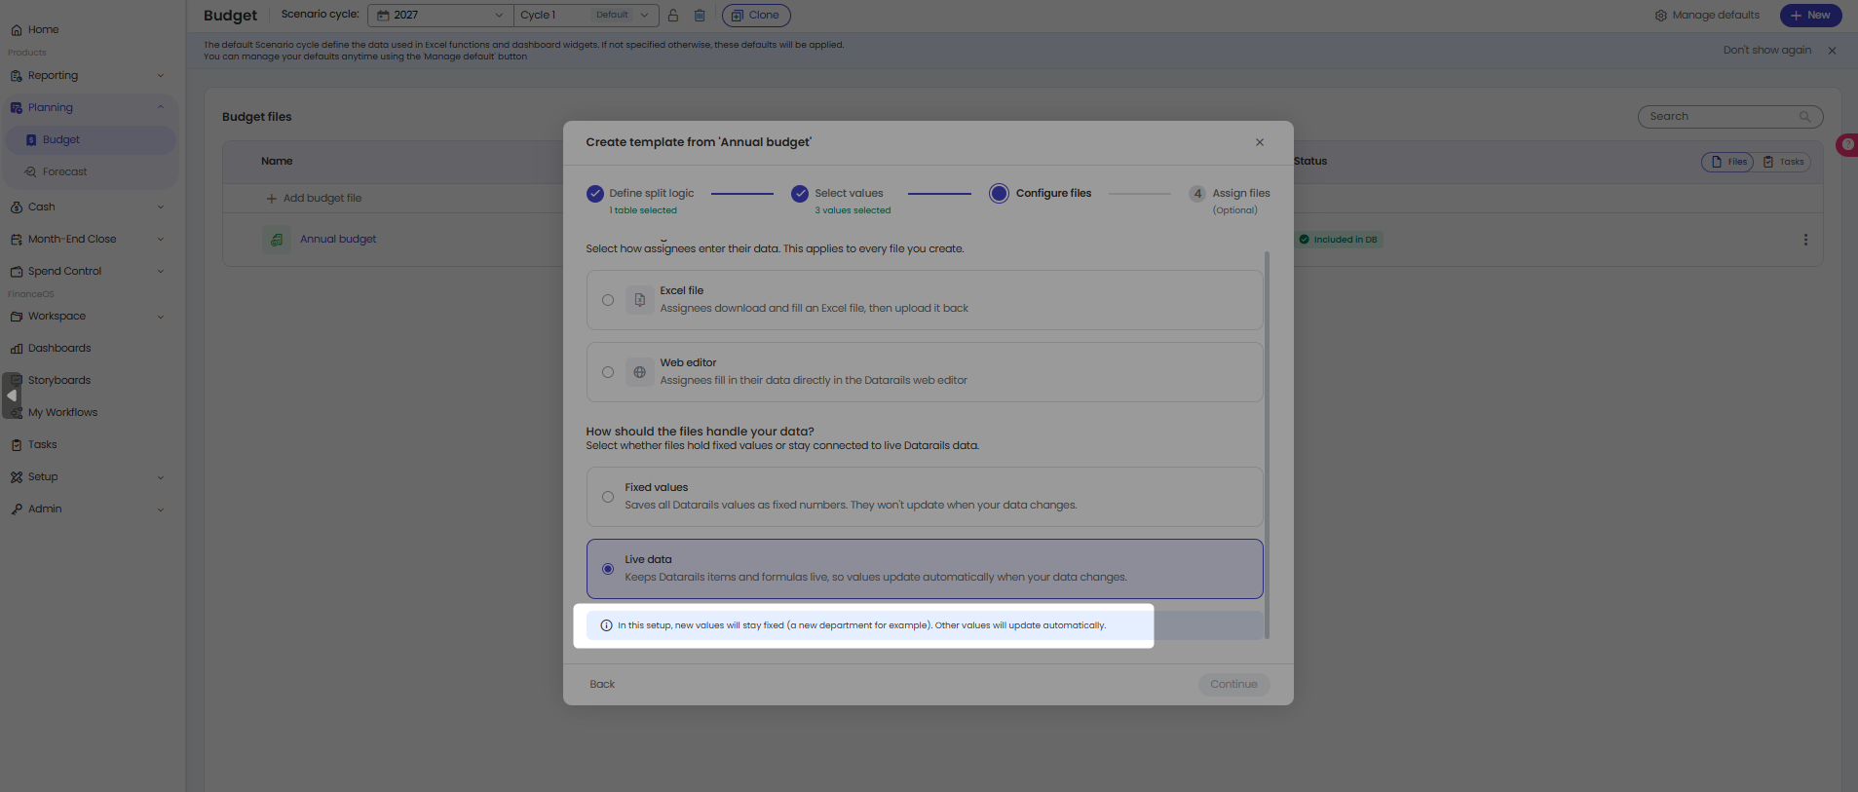Click the Admin key icon
1858x792 pixels.
point(17,509)
